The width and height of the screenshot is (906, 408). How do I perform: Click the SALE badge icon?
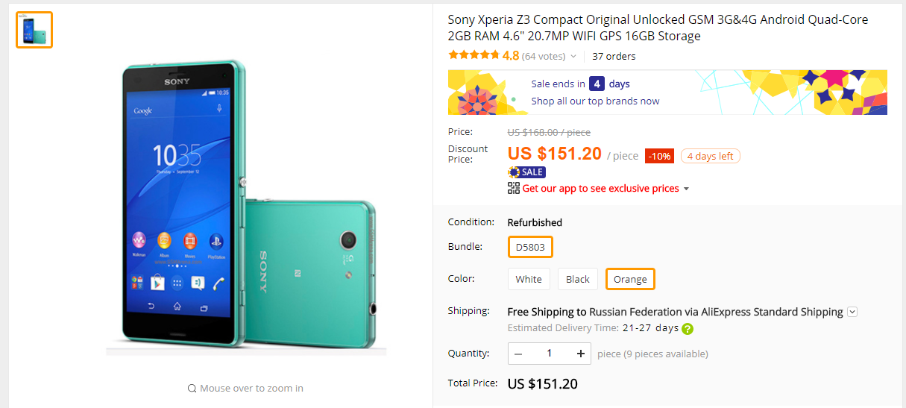pyautogui.click(x=526, y=172)
